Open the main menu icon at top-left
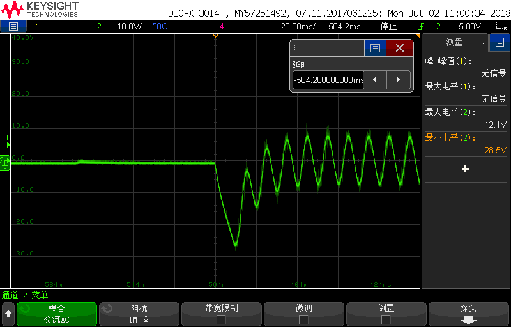Screen dimensions: 511x327 click(x=13, y=26)
